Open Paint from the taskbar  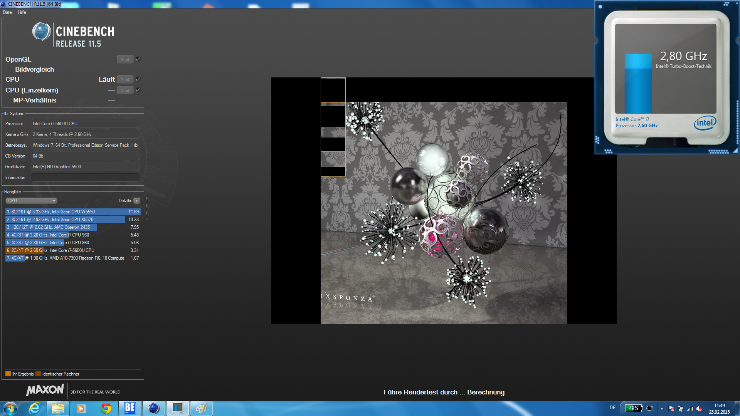click(201, 408)
